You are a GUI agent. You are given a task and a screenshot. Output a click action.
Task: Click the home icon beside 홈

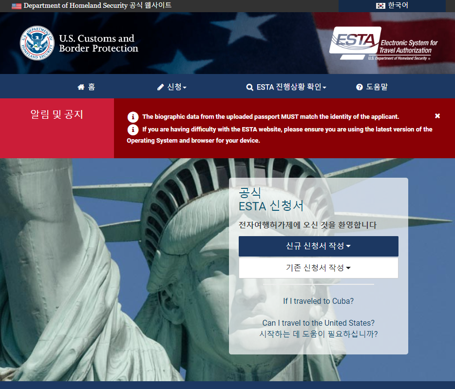click(81, 87)
